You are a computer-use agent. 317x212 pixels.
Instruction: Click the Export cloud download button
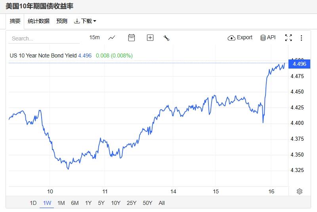240,38
